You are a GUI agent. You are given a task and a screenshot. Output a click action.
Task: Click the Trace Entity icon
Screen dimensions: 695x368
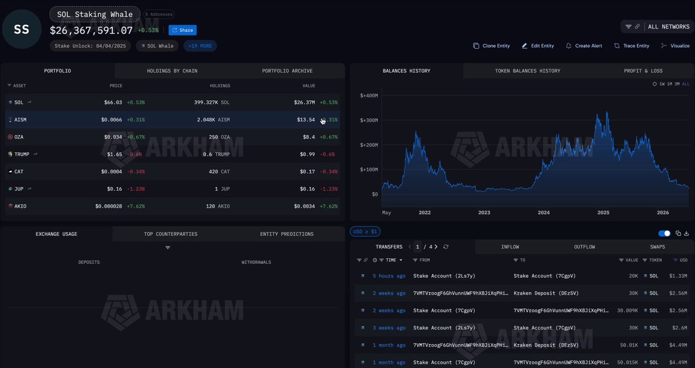pyautogui.click(x=617, y=46)
